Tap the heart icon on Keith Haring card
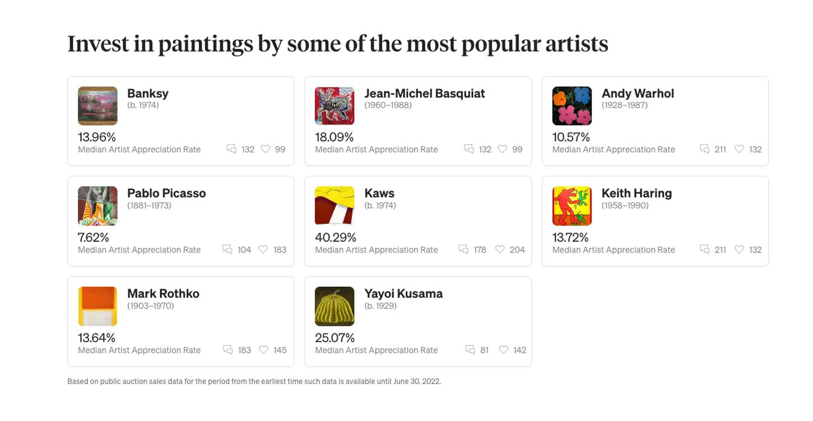Screen dimensions: 813x421 pyautogui.click(x=740, y=249)
